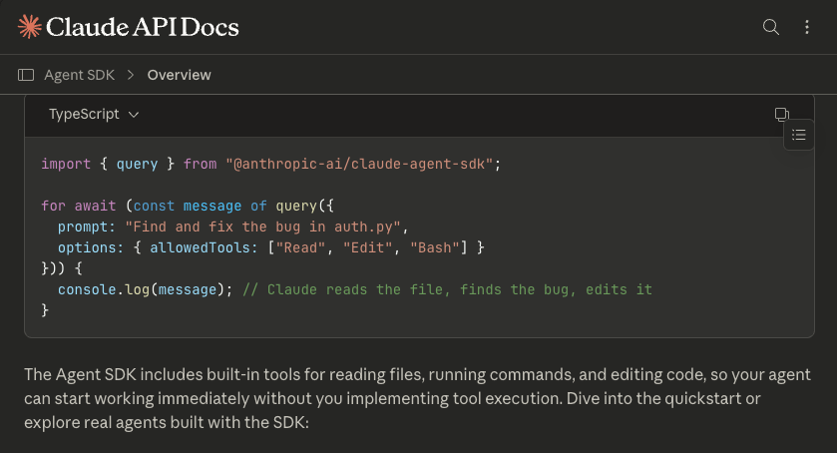
Task: Click the console.log(message) code line
Action: [x=146, y=289]
